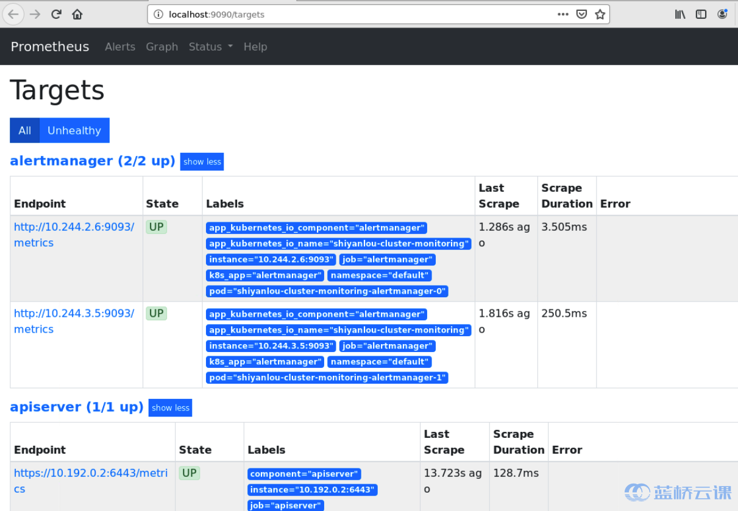Image resolution: width=738 pixels, height=511 pixels.
Task: Click the Targets page heading
Action: click(57, 90)
